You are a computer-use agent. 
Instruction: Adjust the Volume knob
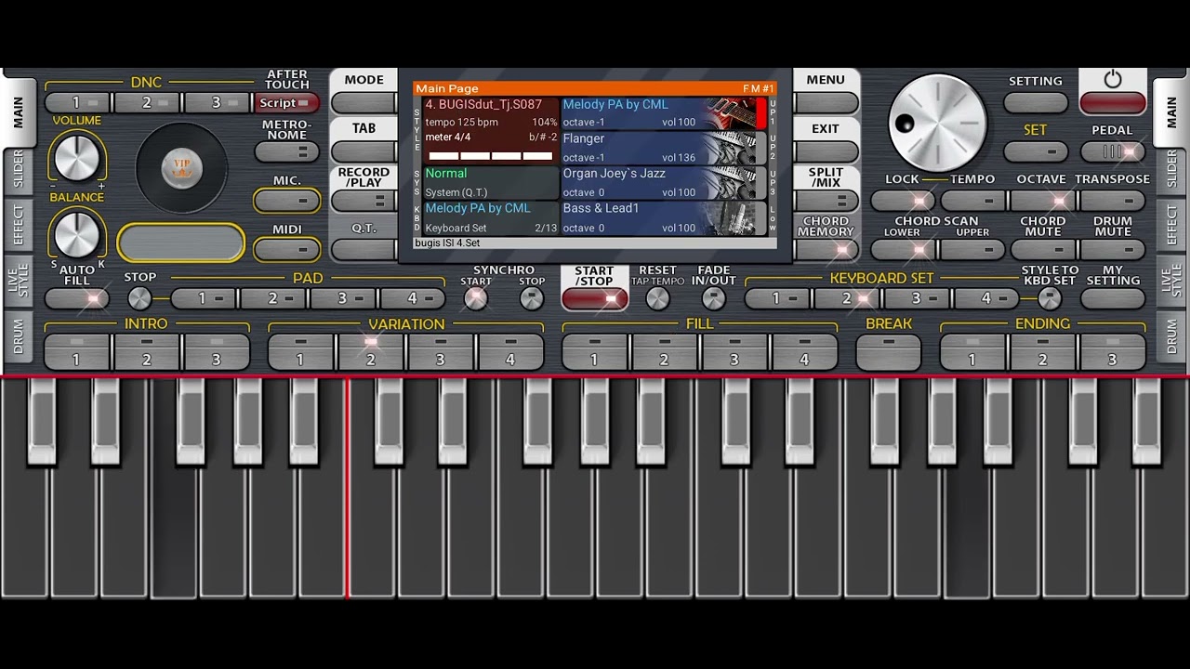pos(77,157)
